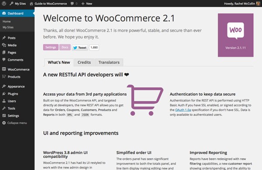The image size is (262, 170).
Task: Click the 'JSON' code label
Action: pyautogui.click(x=85, y=115)
